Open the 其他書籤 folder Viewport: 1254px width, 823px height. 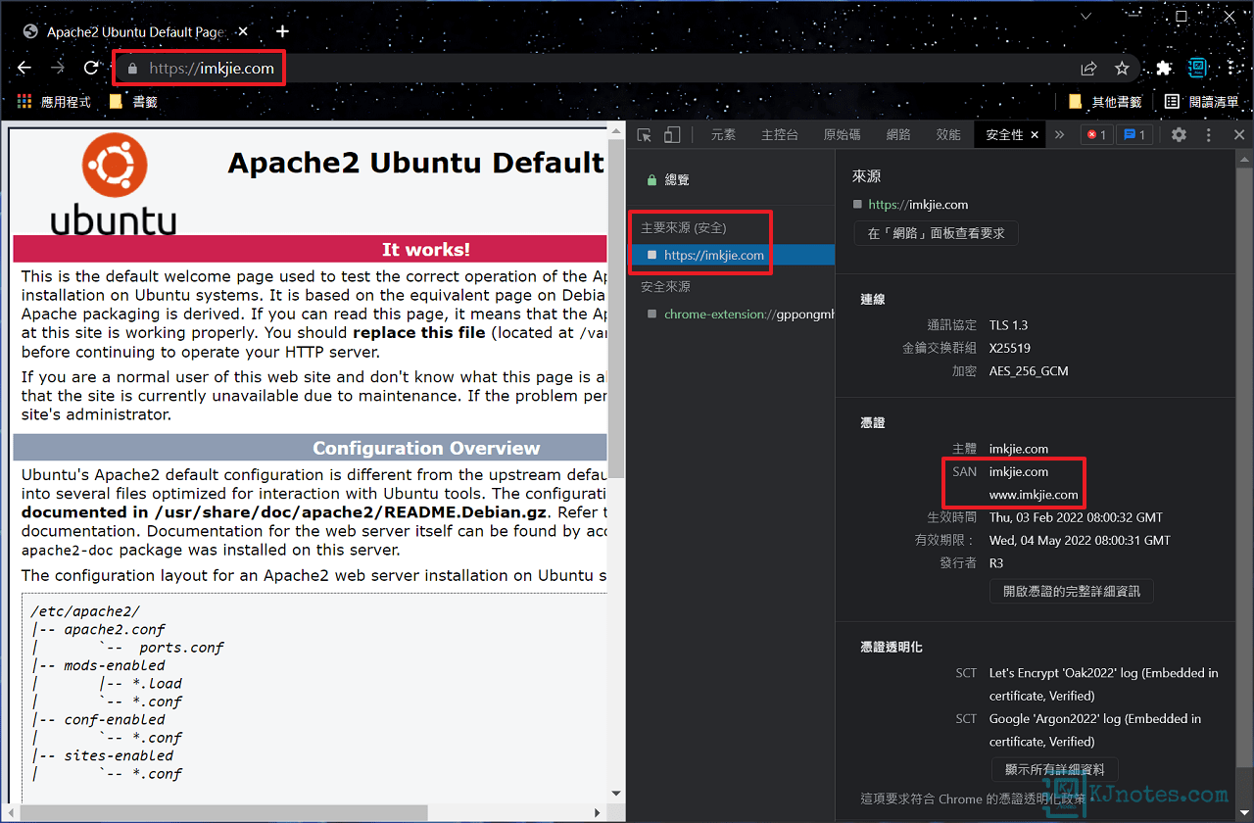coord(1105,101)
